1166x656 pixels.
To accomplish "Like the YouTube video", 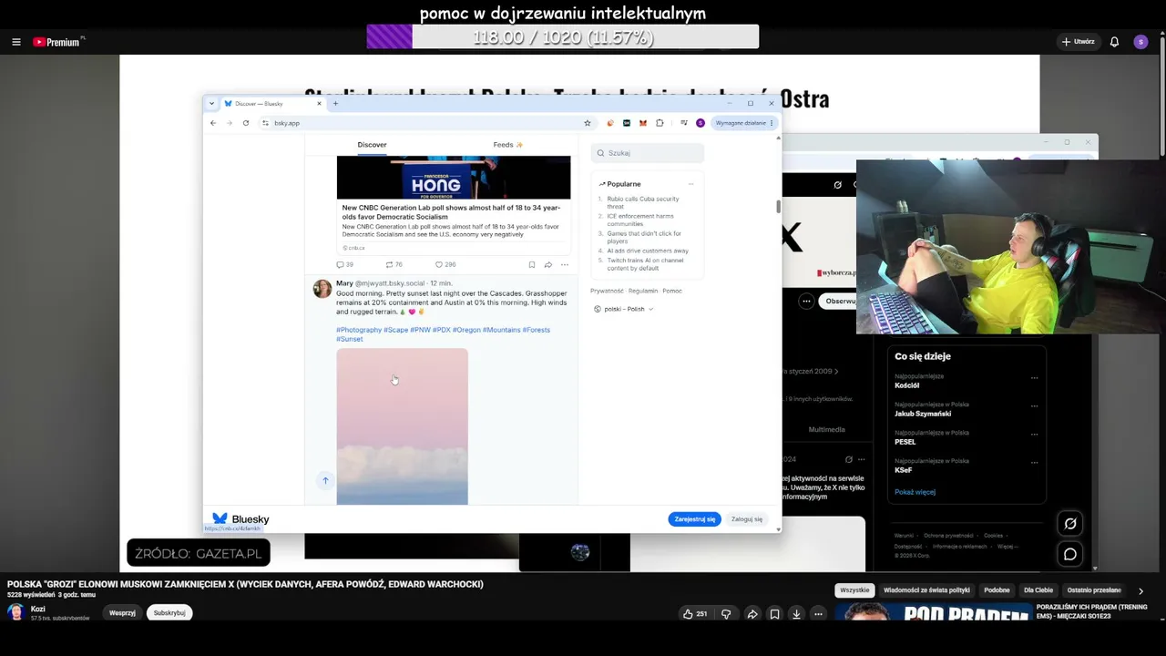I will (695, 614).
